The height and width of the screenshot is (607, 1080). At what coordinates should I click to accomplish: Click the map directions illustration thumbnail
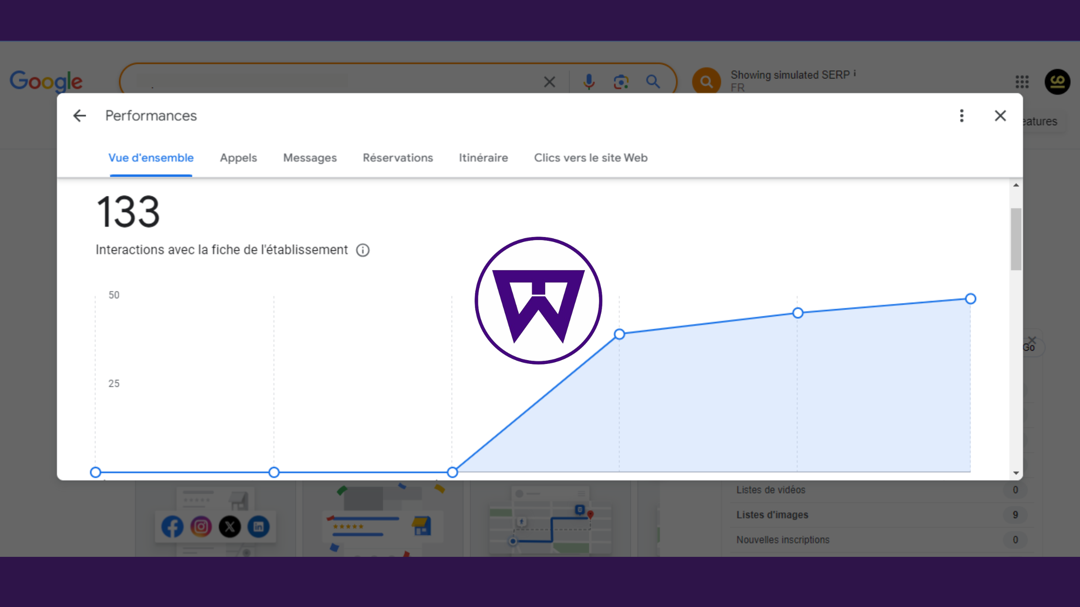pyautogui.click(x=550, y=519)
